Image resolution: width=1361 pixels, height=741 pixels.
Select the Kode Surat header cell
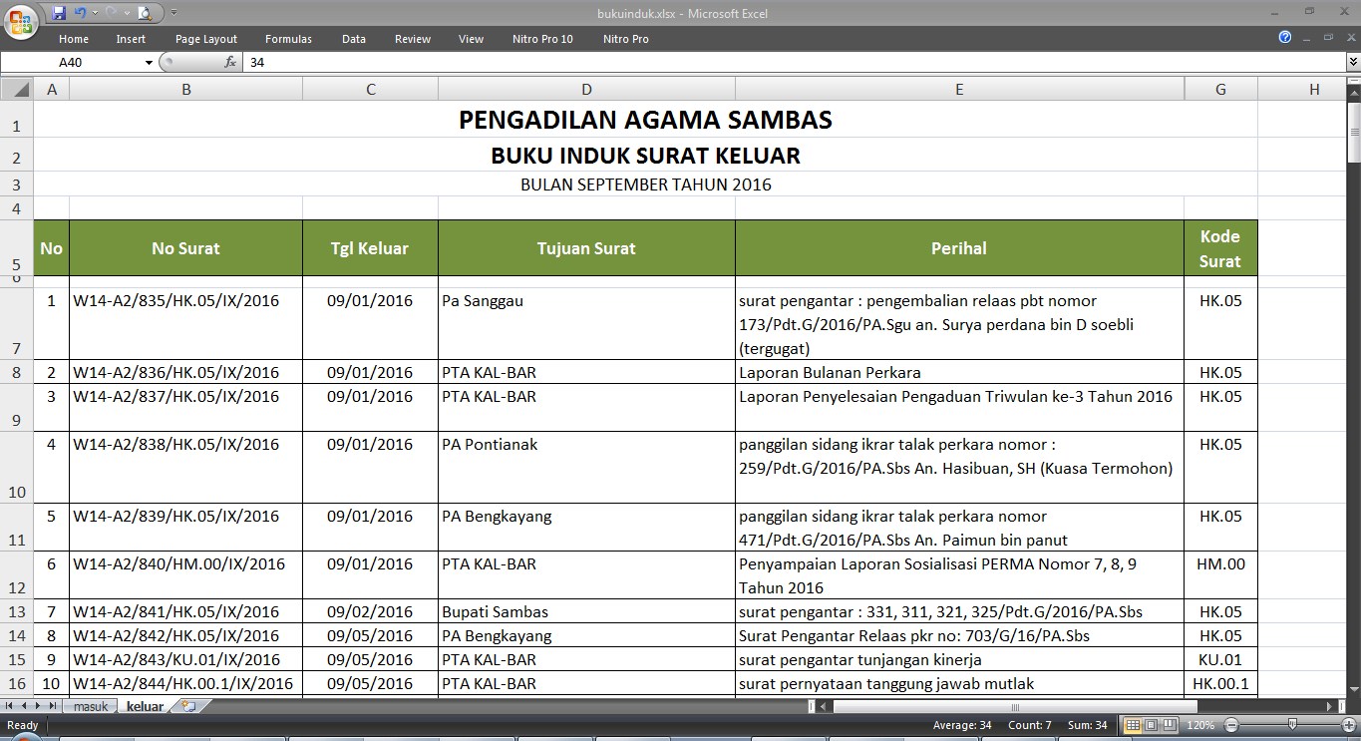click(x=1220, y=248)
